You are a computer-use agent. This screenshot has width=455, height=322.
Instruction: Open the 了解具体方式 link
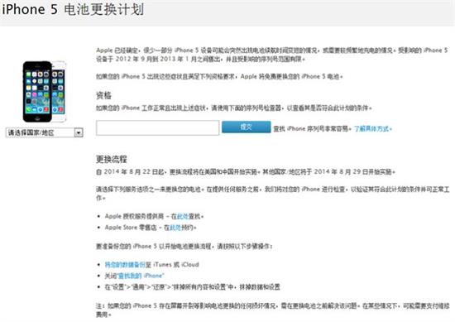tap(373, 128)
